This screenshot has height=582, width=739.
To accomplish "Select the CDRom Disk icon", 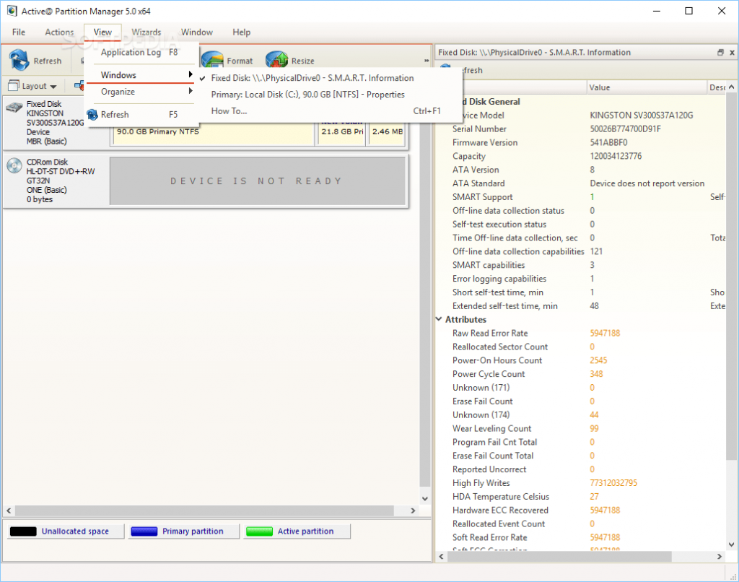I will [14, 165].
